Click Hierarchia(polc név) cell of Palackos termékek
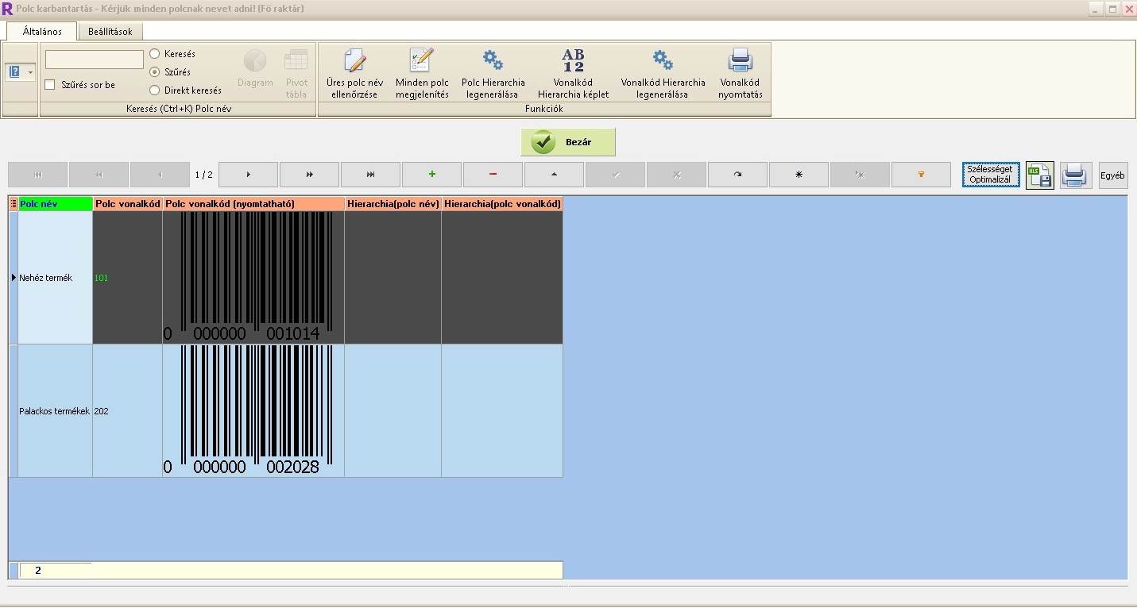The height and width of the screenshot is (608, 1137). 393,411
